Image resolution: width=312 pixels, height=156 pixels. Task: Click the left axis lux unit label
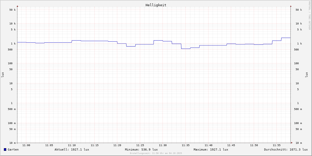(3, 75)
